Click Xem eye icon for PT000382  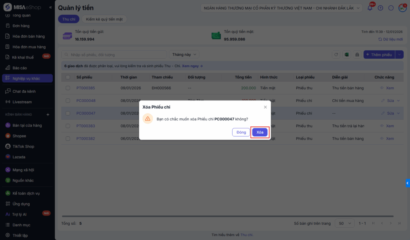click(382, 139)
